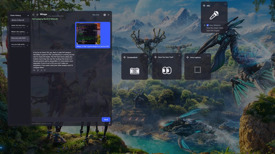Click the info icon beside Voice Wingman
Viewport: 275px width, 154px height.
(204, 25)
